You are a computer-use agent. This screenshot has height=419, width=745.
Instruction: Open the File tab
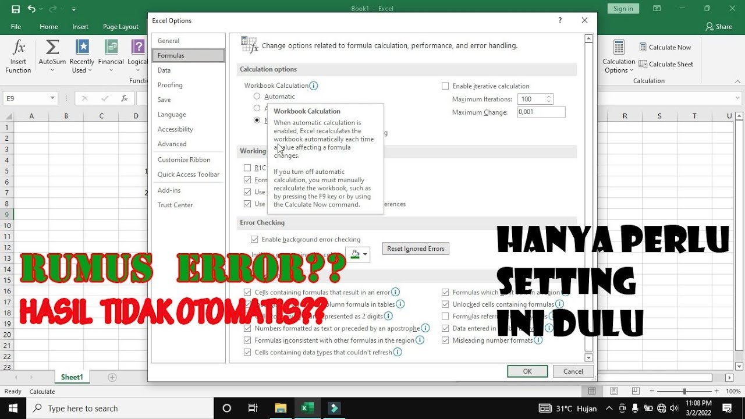(16, 27)
